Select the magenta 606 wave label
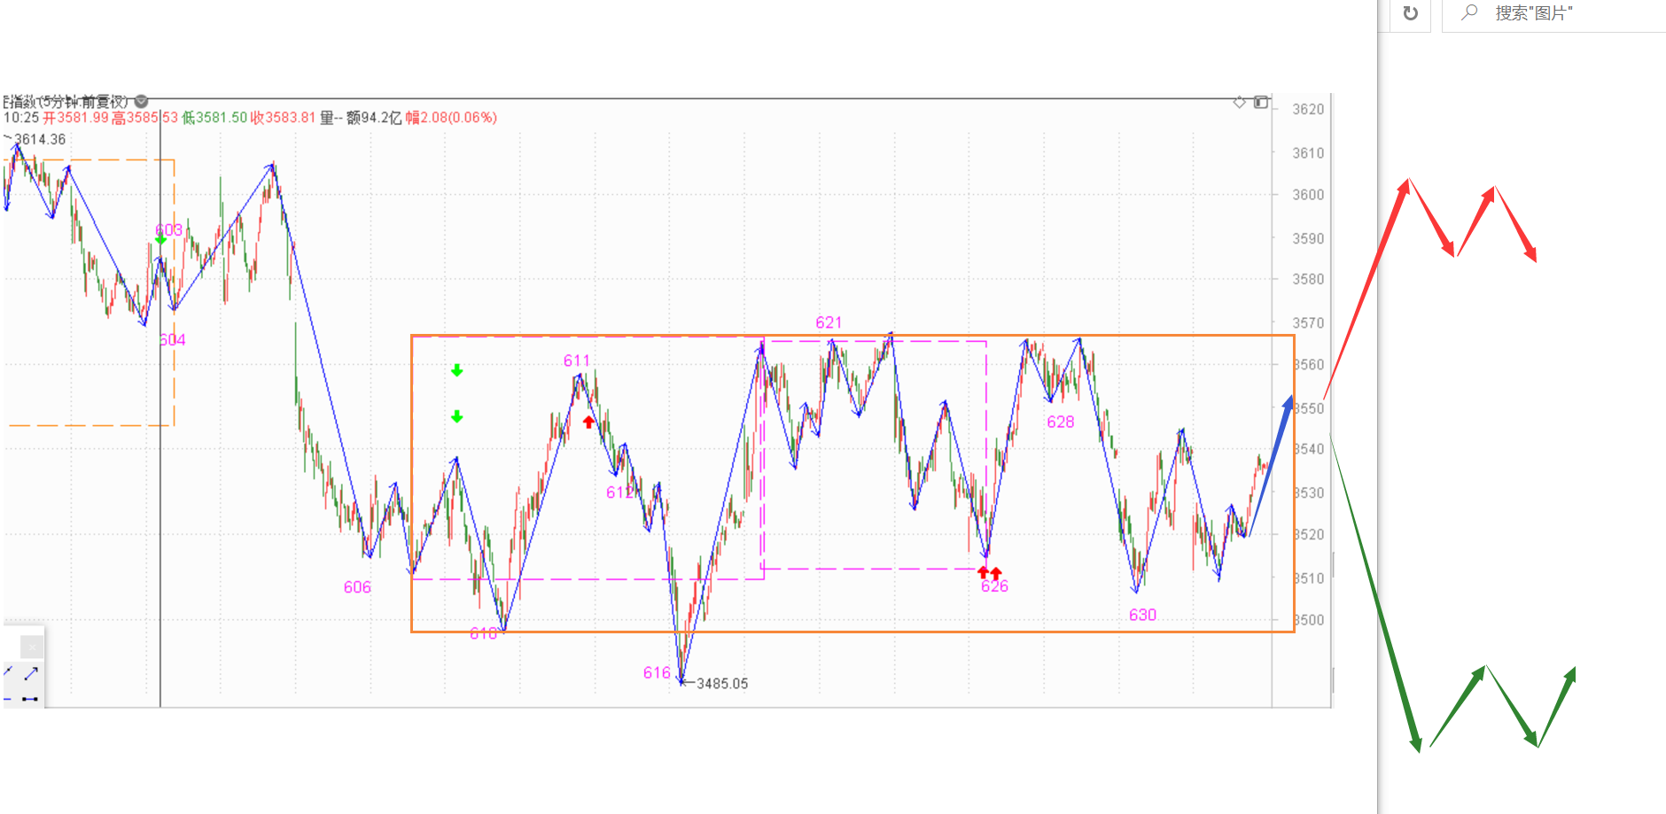Viewport: 1666px width, 814px height. point(357,587)
